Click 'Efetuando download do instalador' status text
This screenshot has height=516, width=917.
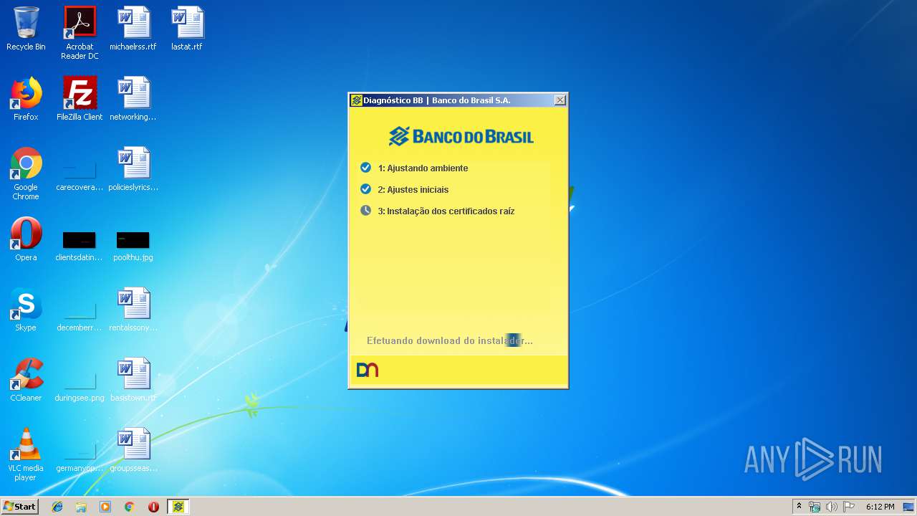click(450, 341)
